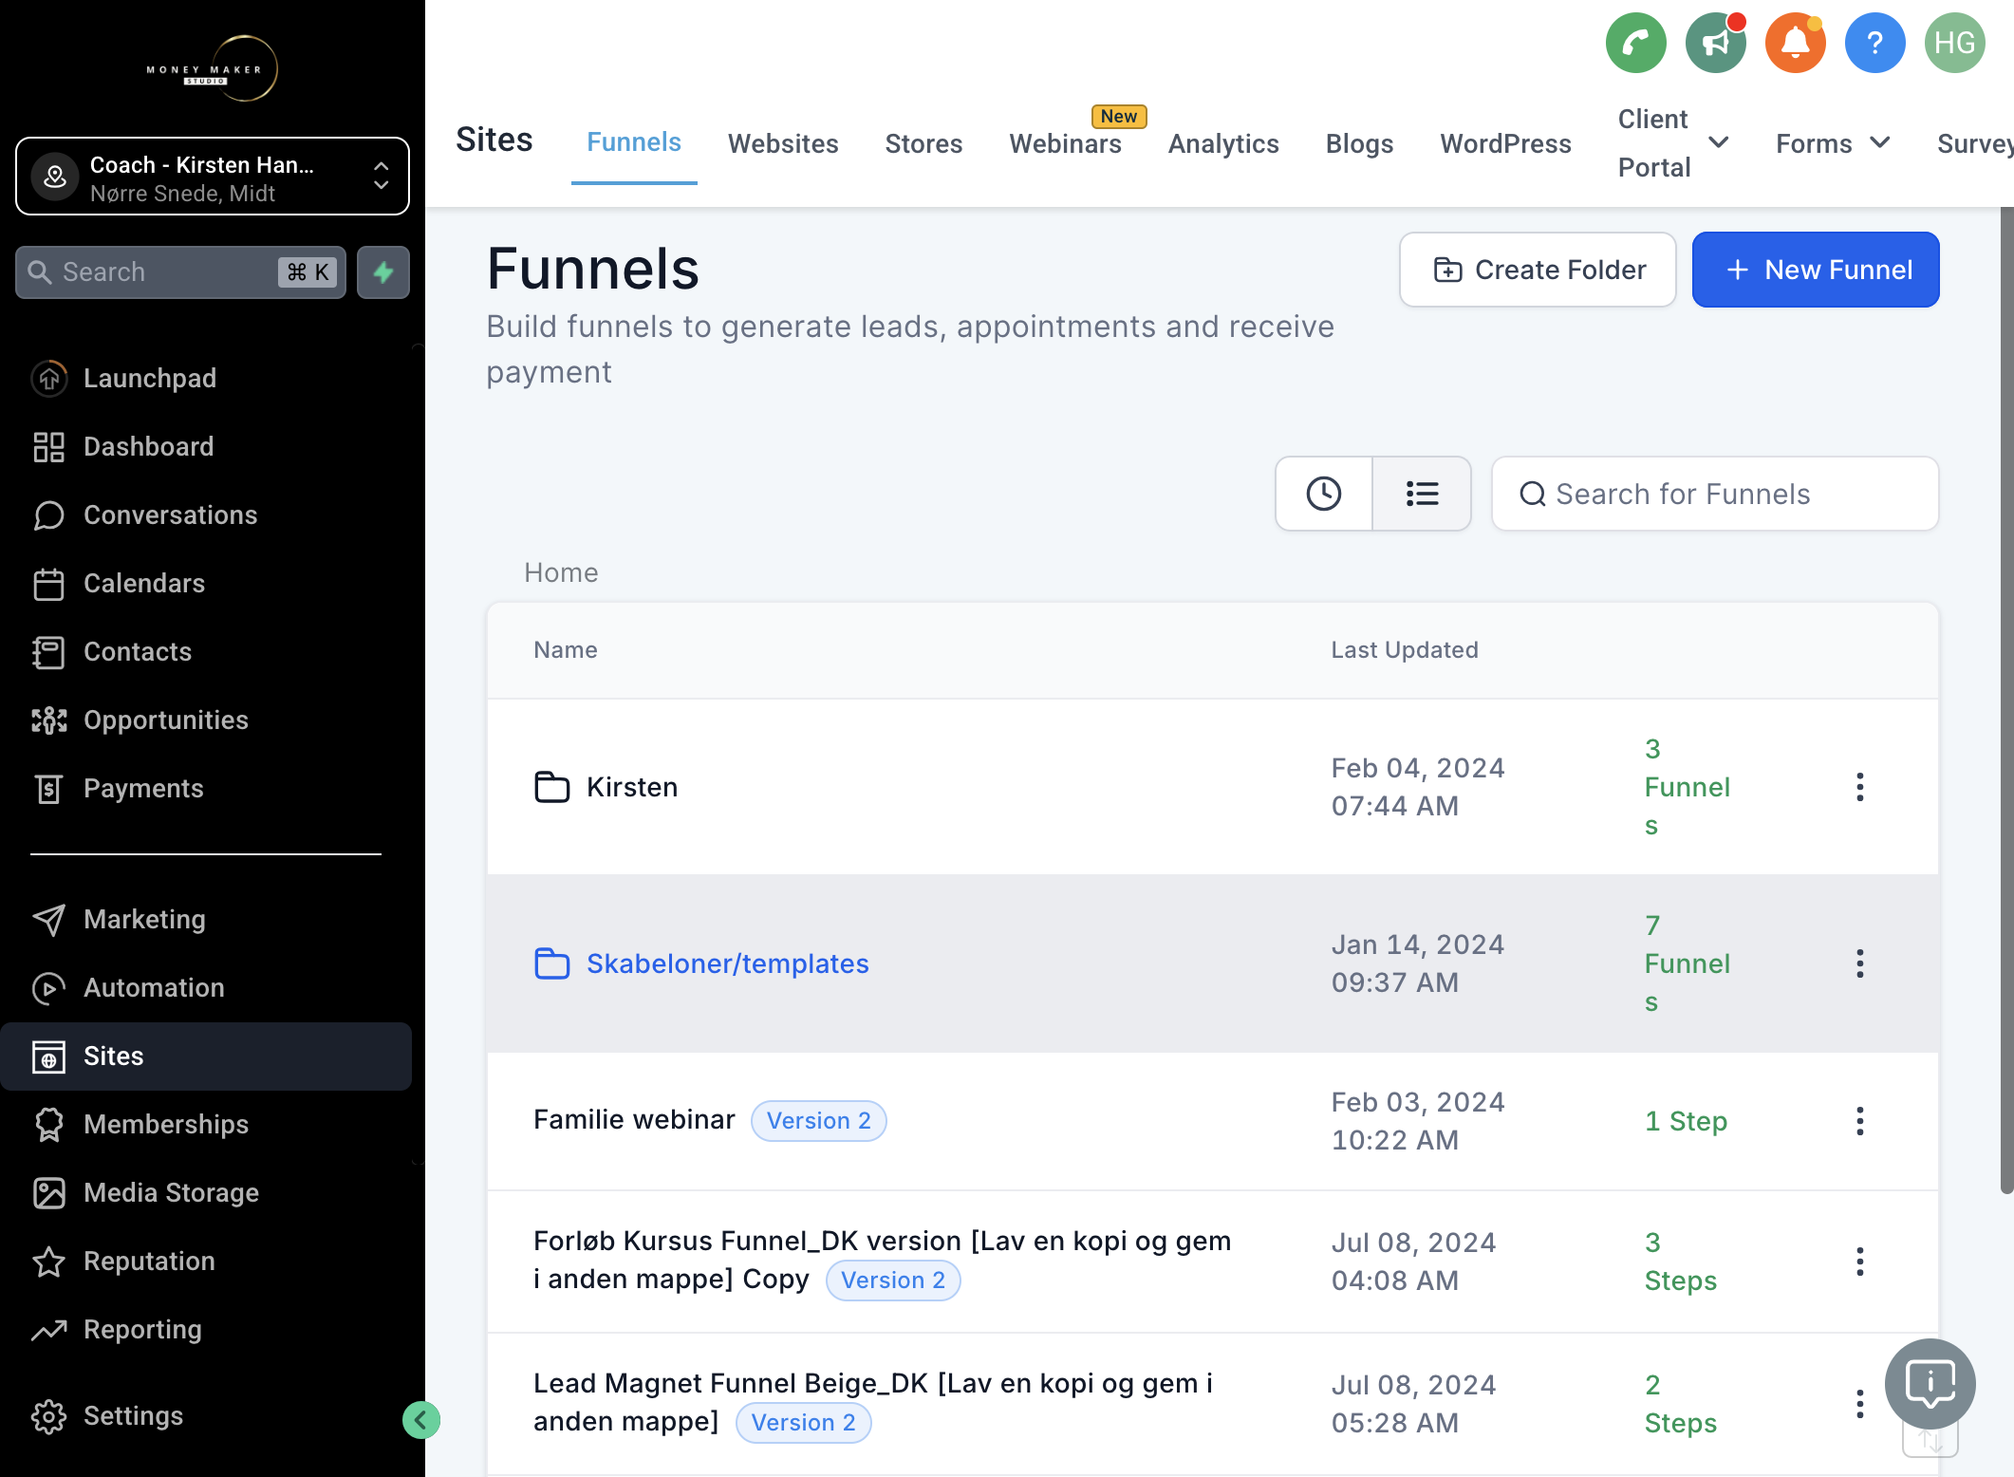This screenshot has height=1477, width=2014.
Task: Open Conversations in the sidebar
Action: [x=206, y=514]
